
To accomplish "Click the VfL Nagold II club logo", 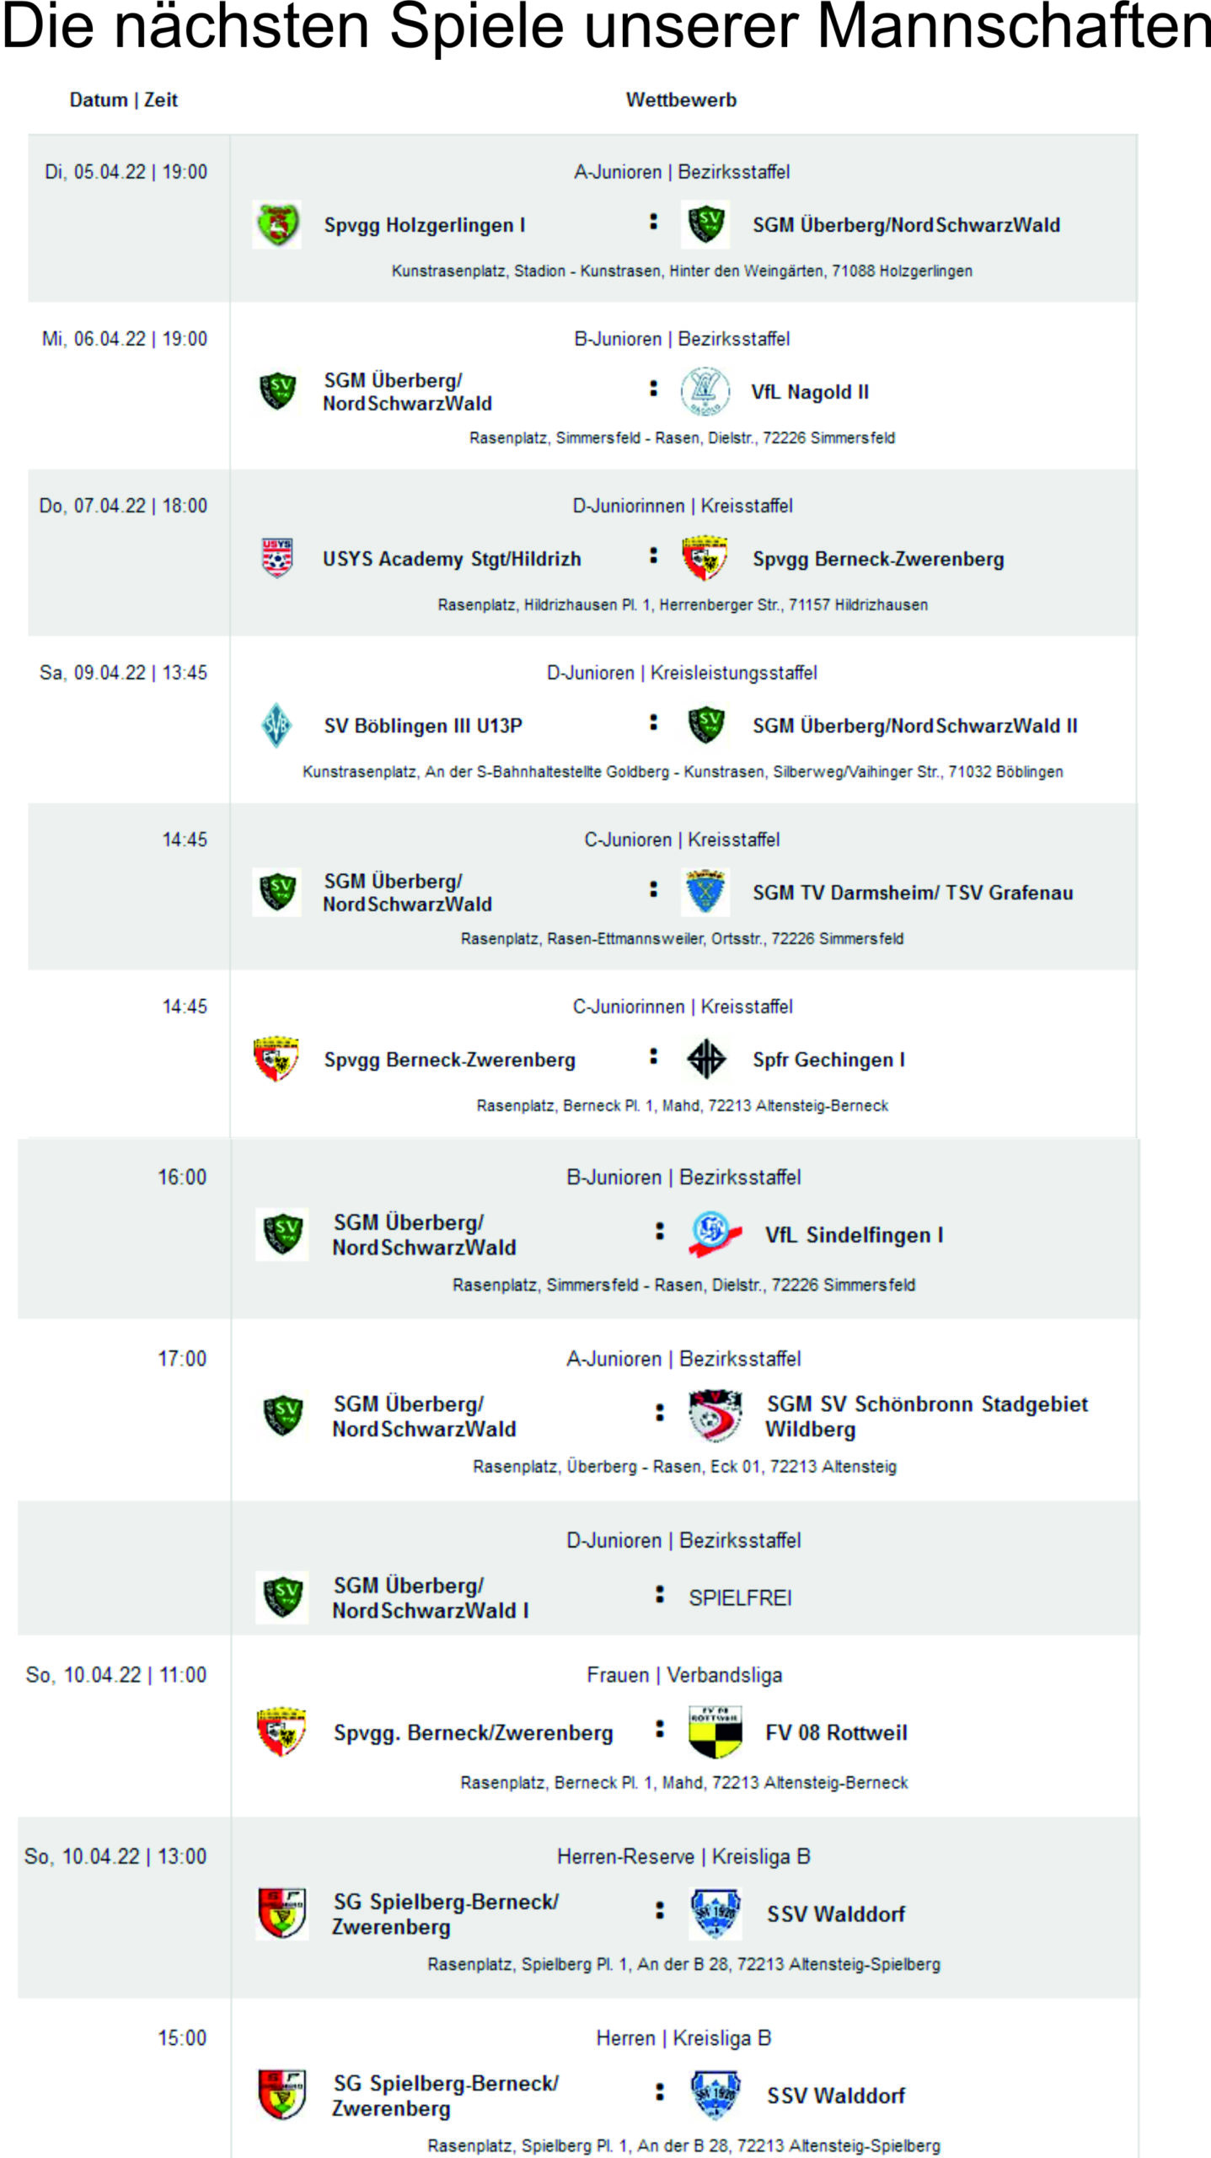I will tap(705, 391).
